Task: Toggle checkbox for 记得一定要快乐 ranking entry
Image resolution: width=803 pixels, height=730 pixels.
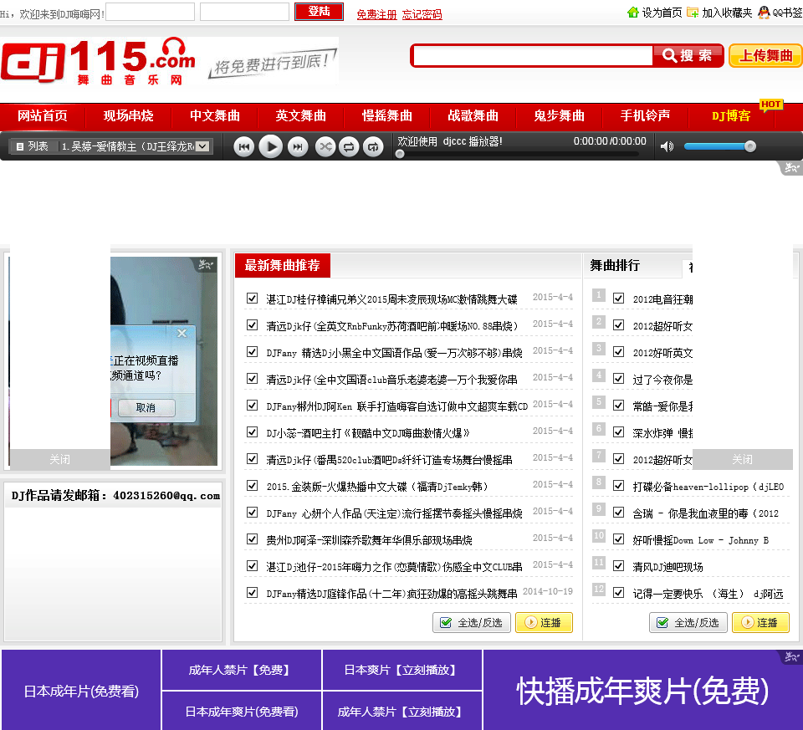Action: coord(619,592)
